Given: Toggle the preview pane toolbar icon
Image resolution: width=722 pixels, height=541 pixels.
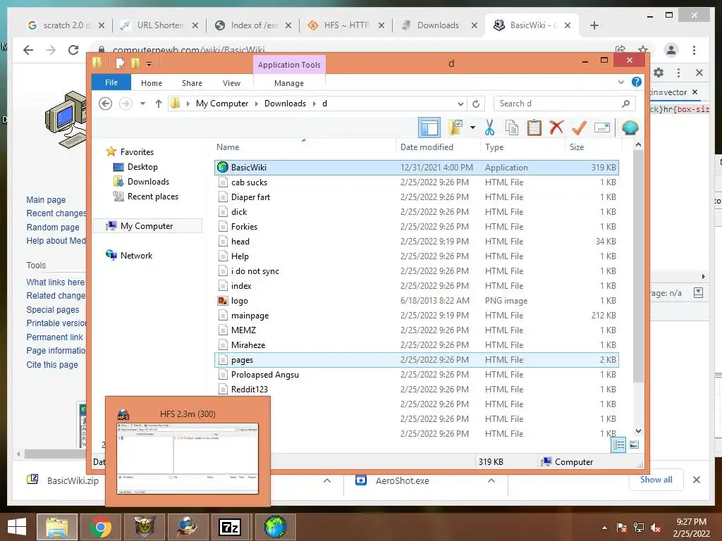Looking at the screenshot, I should (429, 128).
